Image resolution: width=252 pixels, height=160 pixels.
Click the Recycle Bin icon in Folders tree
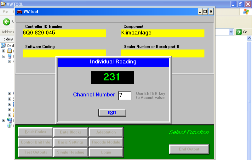pyautogui.click(x=9, y=125)
